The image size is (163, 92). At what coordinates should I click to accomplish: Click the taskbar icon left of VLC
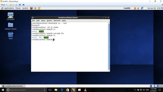click(x=79, y=90)
